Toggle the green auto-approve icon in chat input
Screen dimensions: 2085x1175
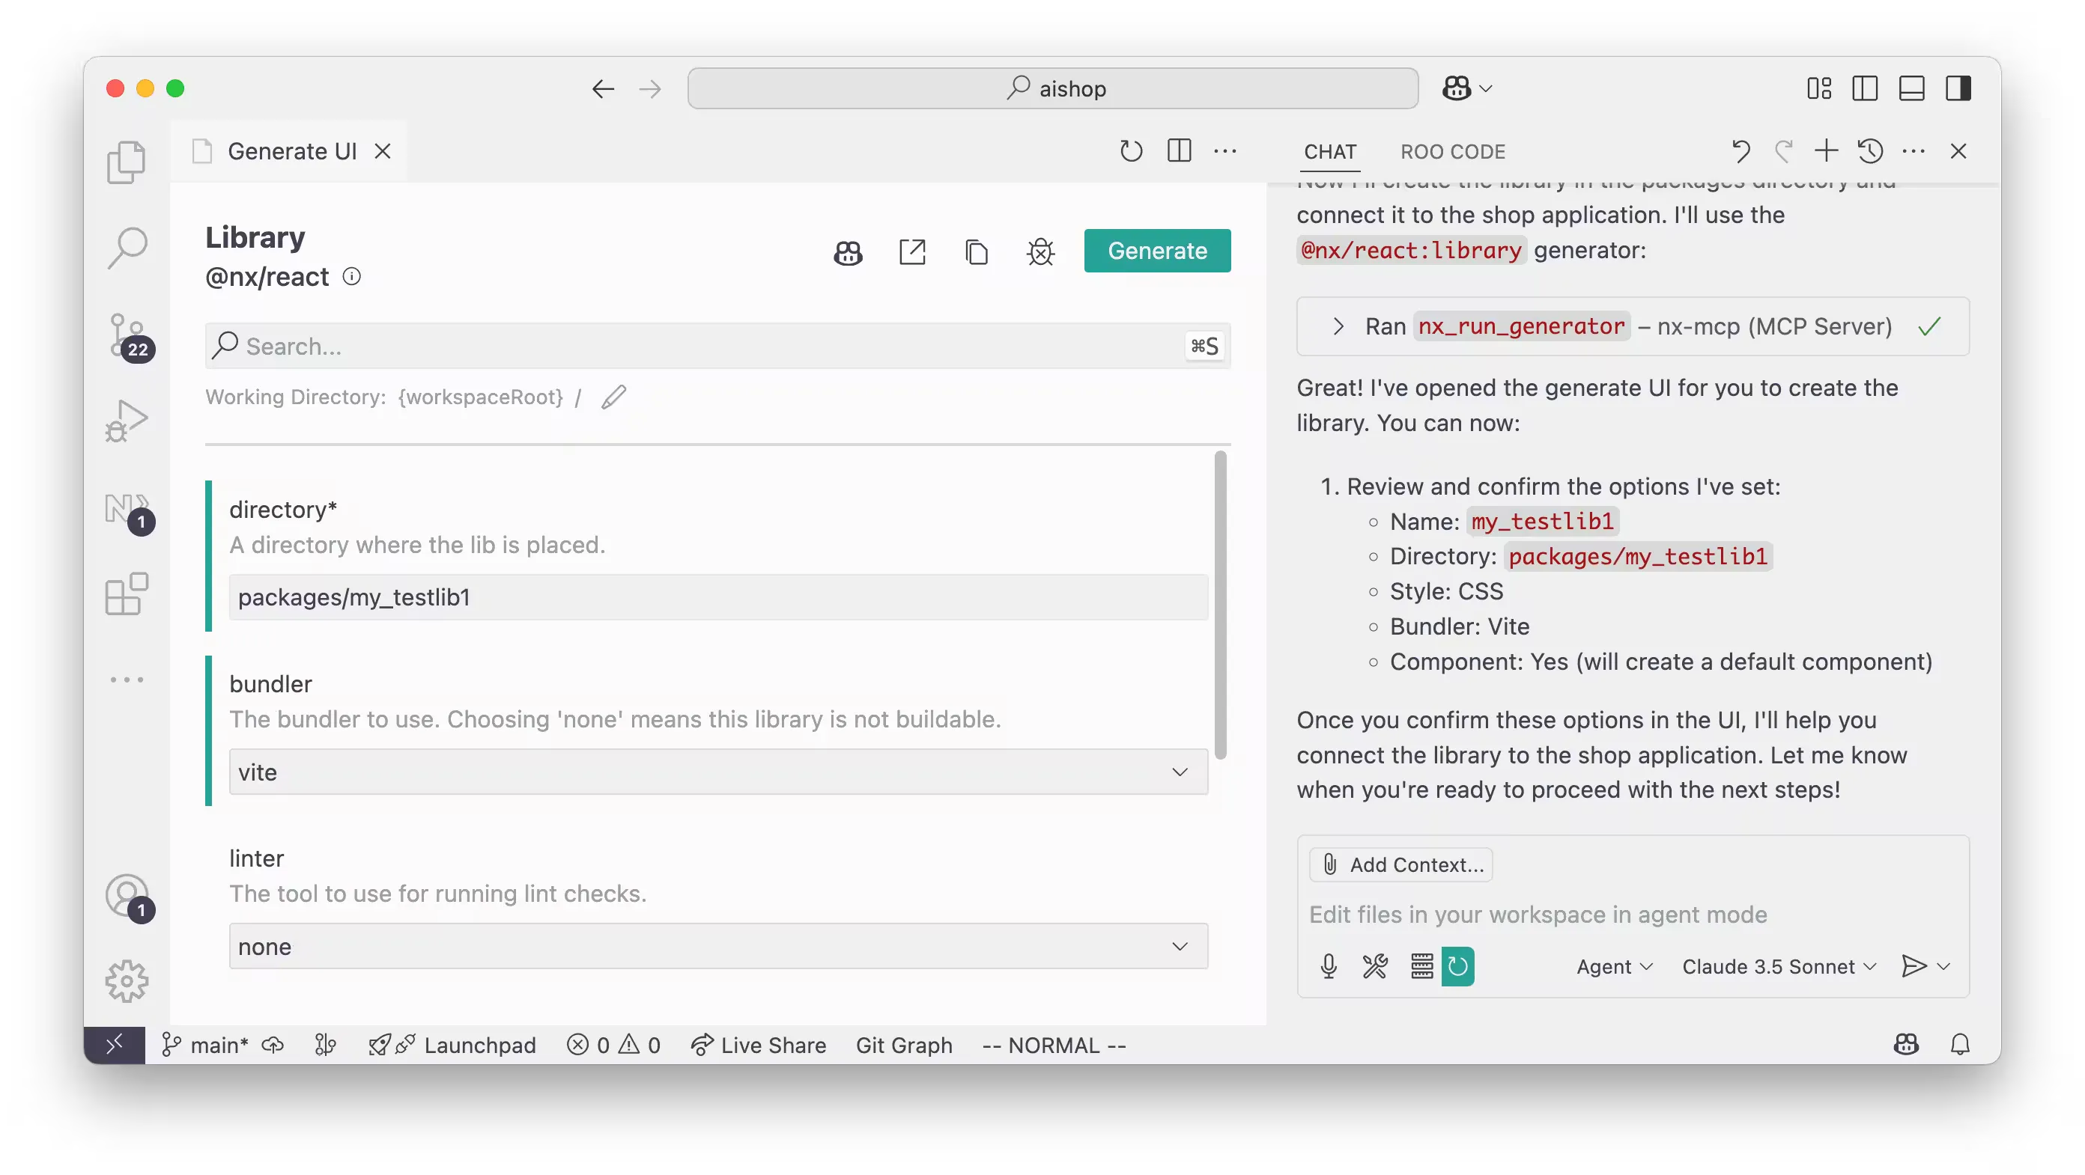tap(1460, 966)
